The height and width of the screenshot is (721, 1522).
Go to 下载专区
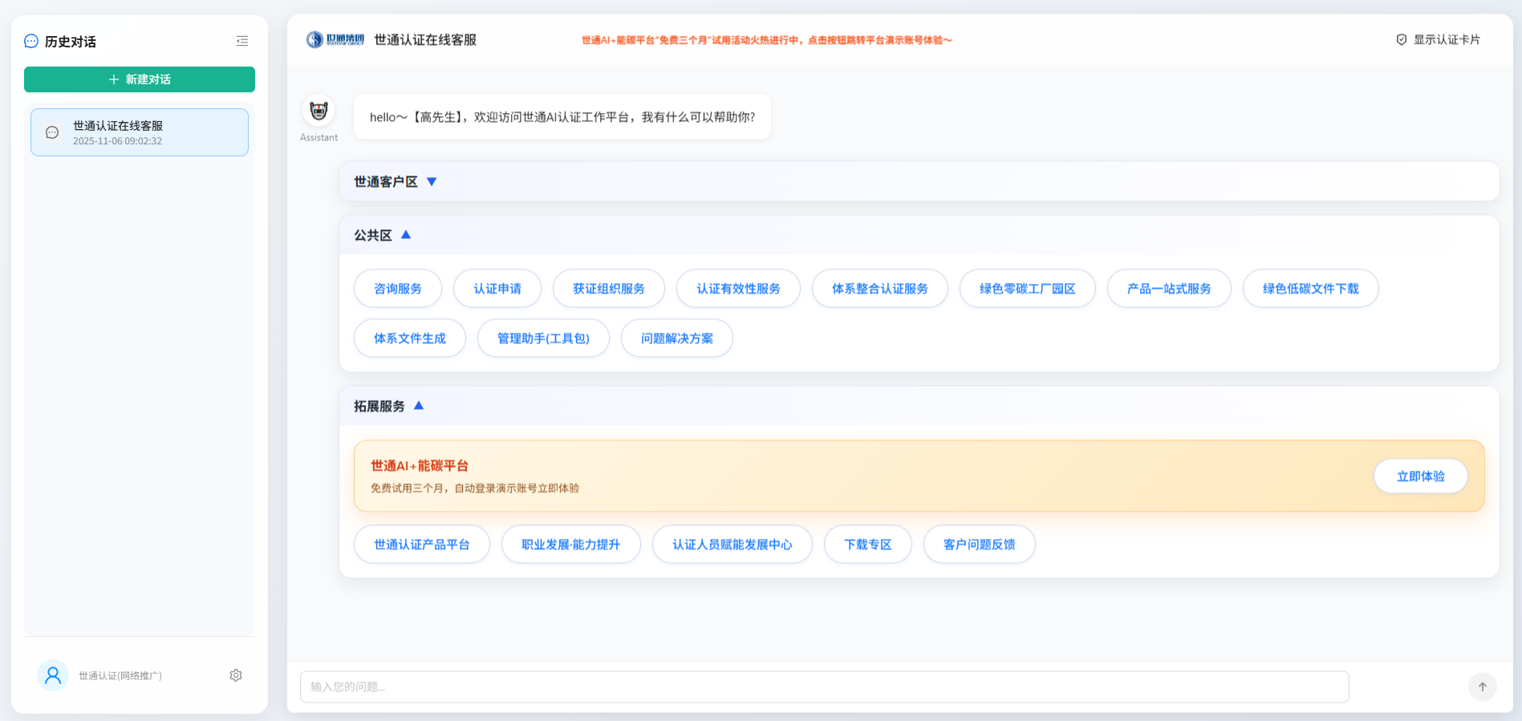[x=868, y=545]
